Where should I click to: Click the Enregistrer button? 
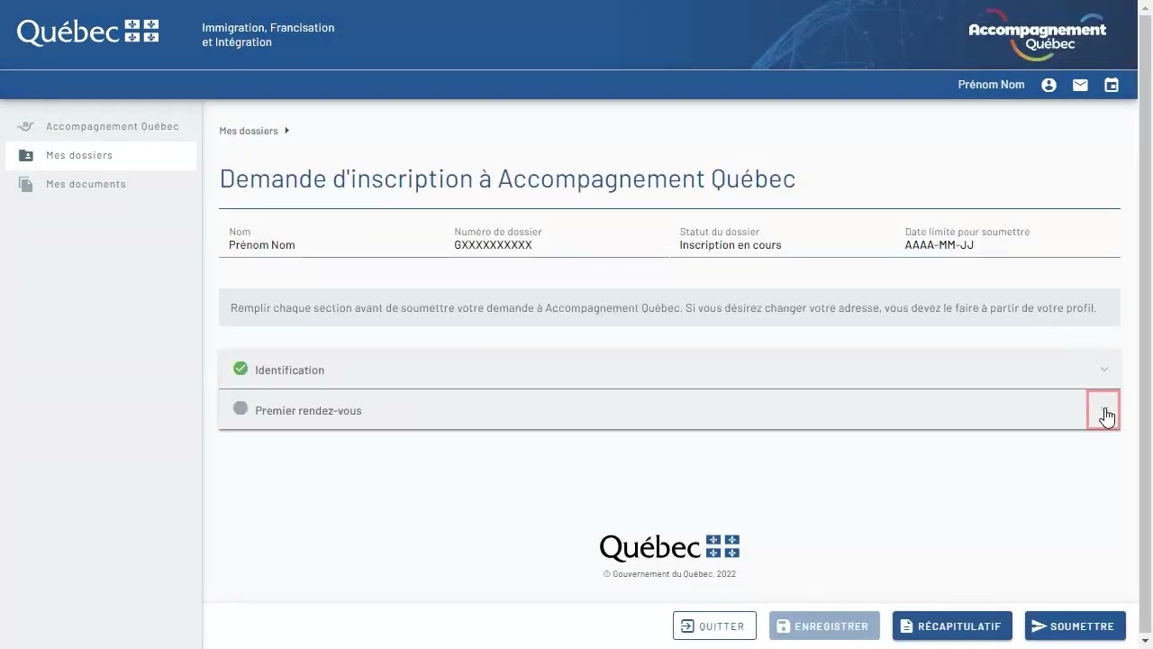(x=824, y=626)
